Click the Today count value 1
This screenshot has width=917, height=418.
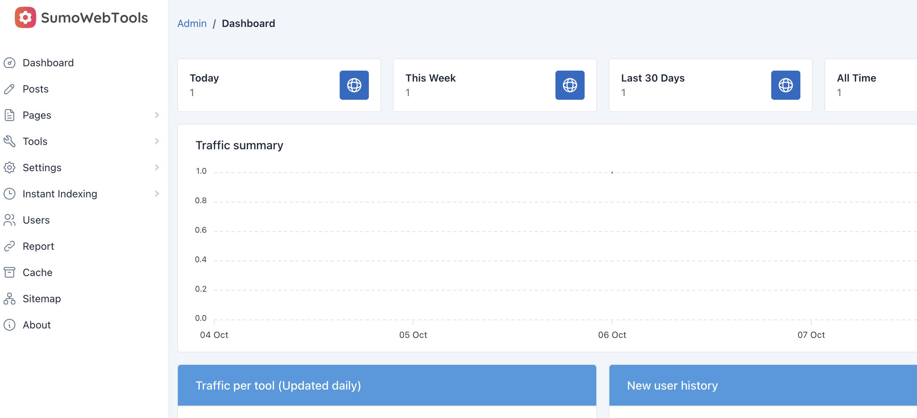coord(192,93)
